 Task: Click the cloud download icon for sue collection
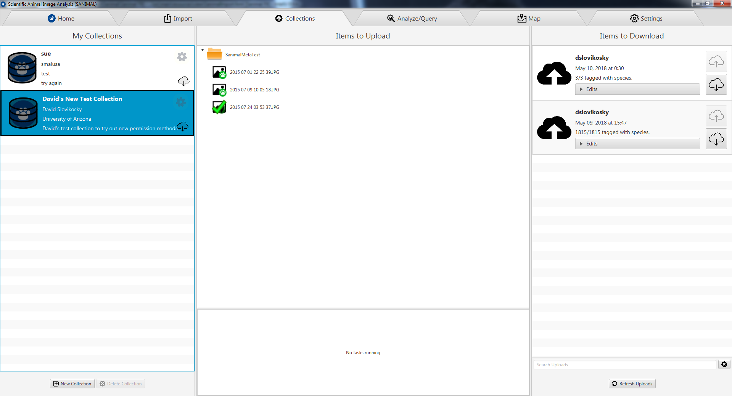183,81
